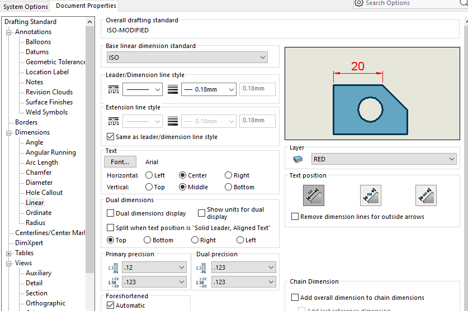Select Right horizontal text alignment

click(x=228, y=175)
